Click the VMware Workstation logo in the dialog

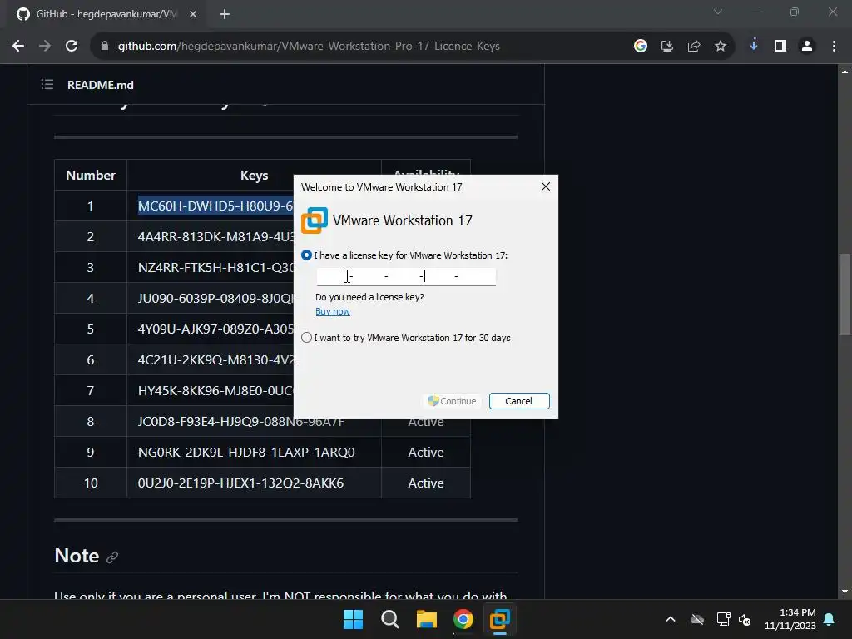click(x=314, y=220)
